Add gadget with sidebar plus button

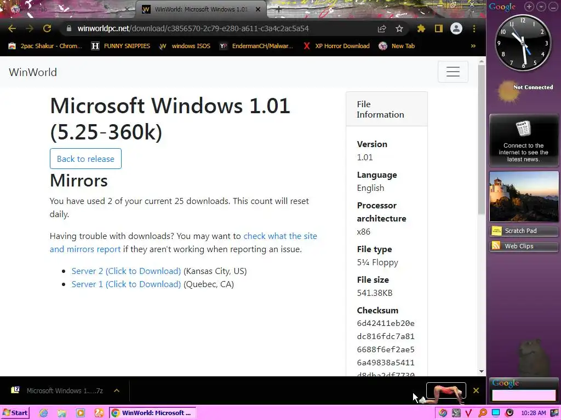coord(529,7)
